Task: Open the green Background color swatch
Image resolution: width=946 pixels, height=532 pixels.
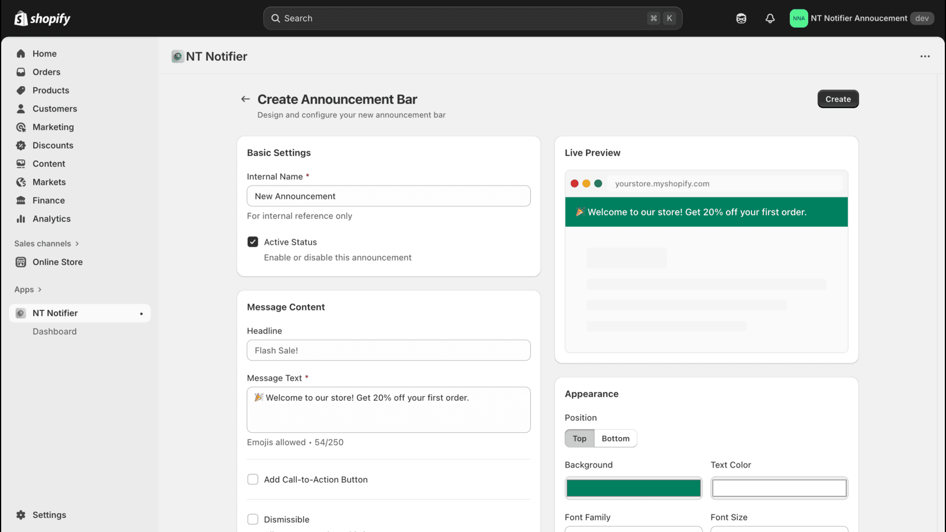Action: 633,488
